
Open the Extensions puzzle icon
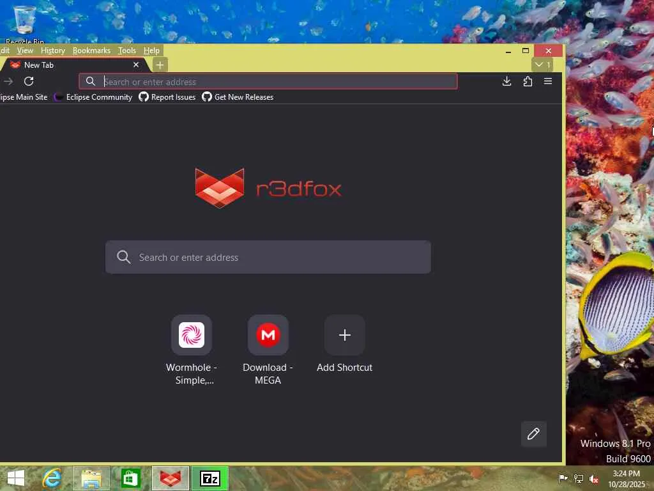[528, 81]
